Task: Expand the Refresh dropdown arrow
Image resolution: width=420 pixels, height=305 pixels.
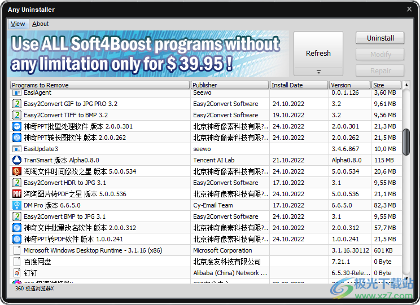Action: pyautogui.click(x=318, y=72)
